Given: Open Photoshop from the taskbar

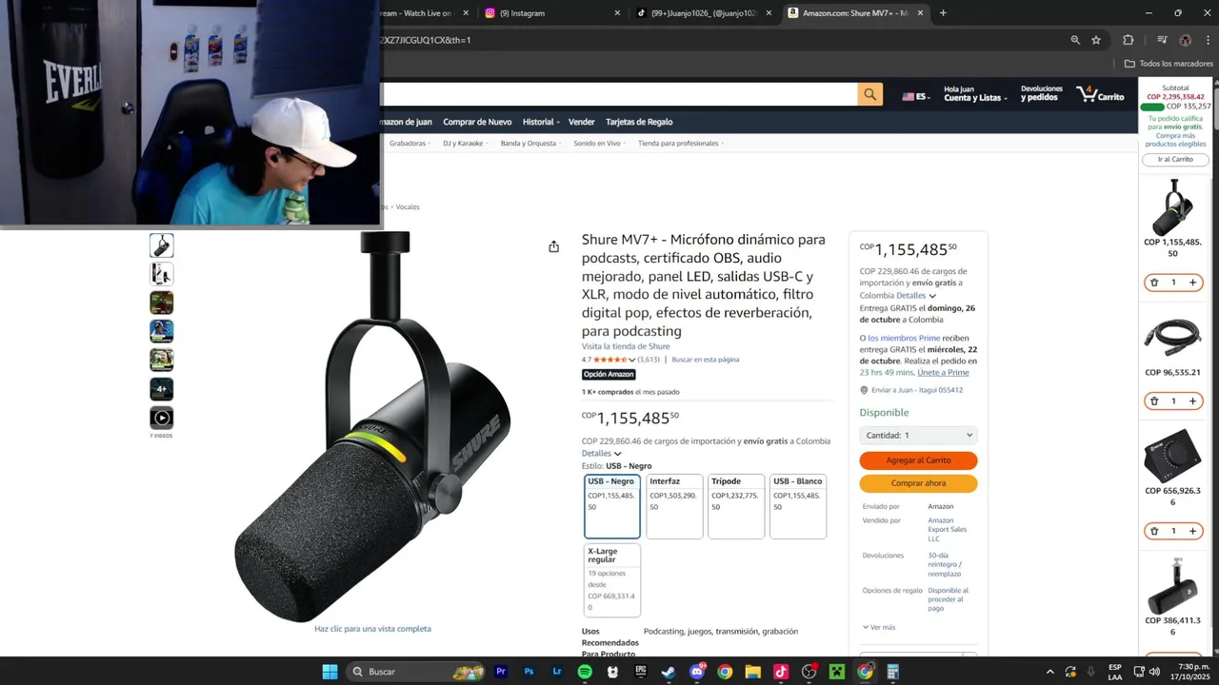Looking at the screenshot, I should pos(529,672).
